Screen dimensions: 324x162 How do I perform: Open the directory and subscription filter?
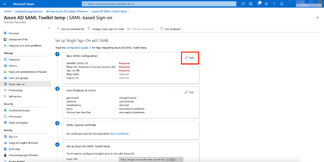[251, 4]
